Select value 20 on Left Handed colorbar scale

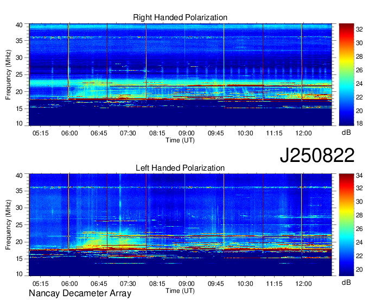click(x=359, y=270)
